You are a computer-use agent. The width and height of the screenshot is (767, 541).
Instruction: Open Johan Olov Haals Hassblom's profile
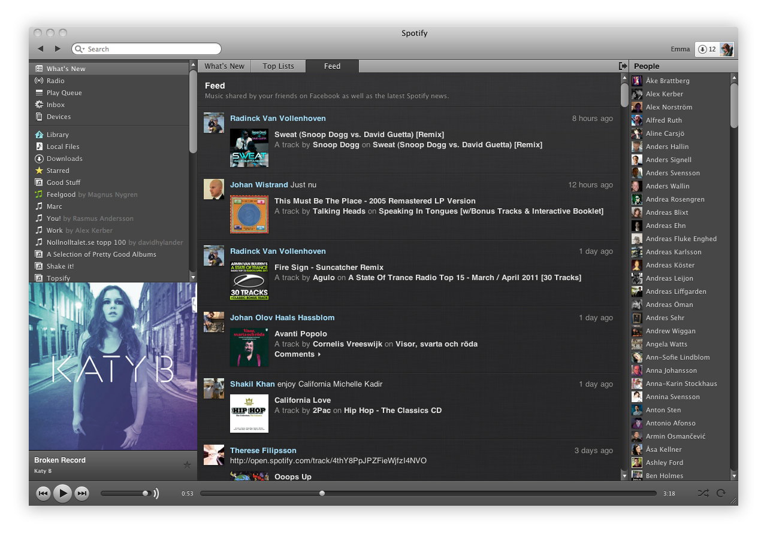tap(282, 318)
